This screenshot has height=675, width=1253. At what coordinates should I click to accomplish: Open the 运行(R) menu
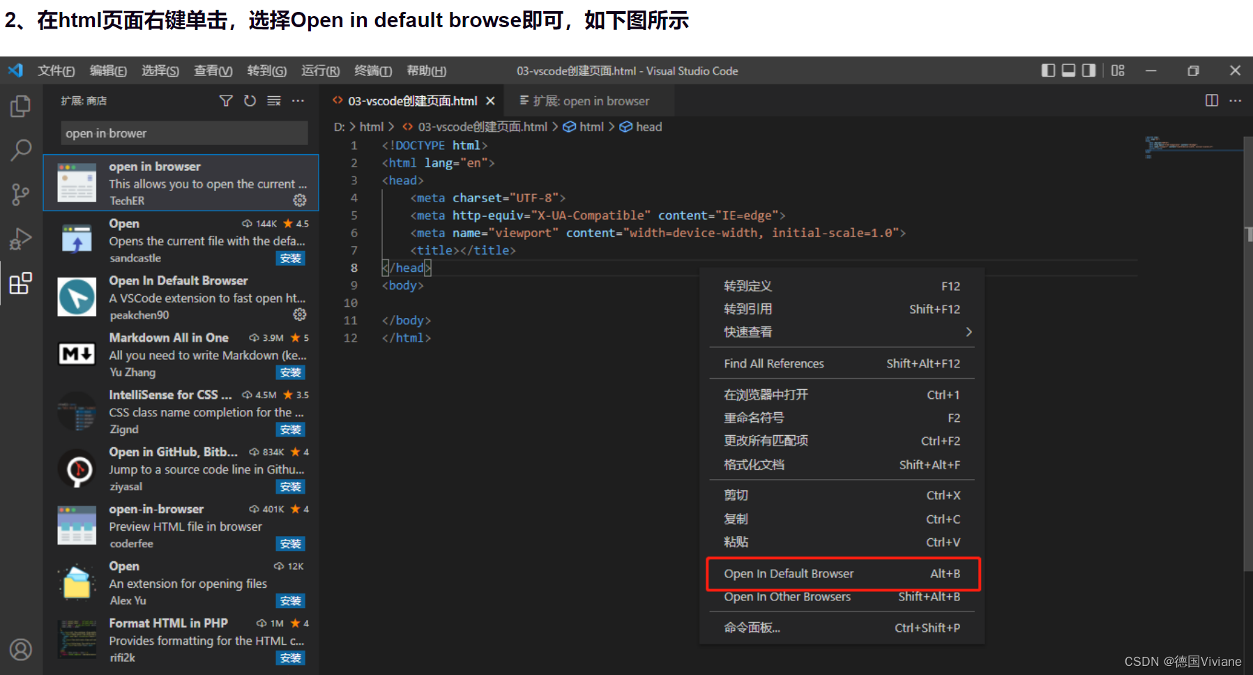(321, 70)
